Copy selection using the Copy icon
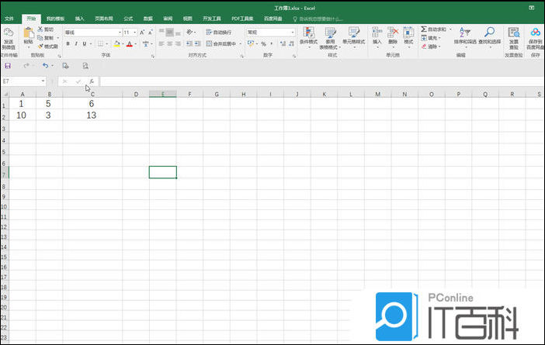The height and width of the screenshot is (345, 545). coord(40,37)
